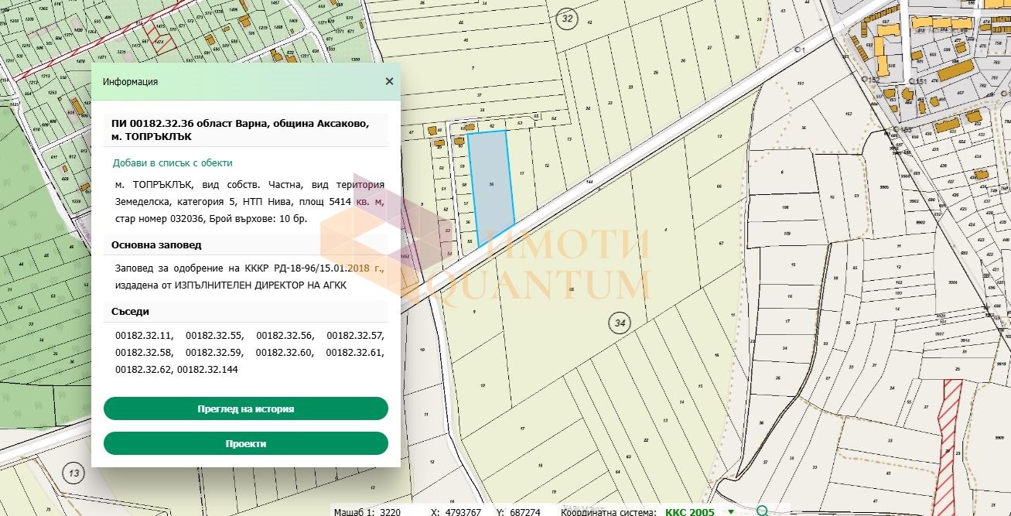This screenshot has height=516, width=1011.
Task: Click 'Добави в списък с обекти' link
Action: [172, 163]
